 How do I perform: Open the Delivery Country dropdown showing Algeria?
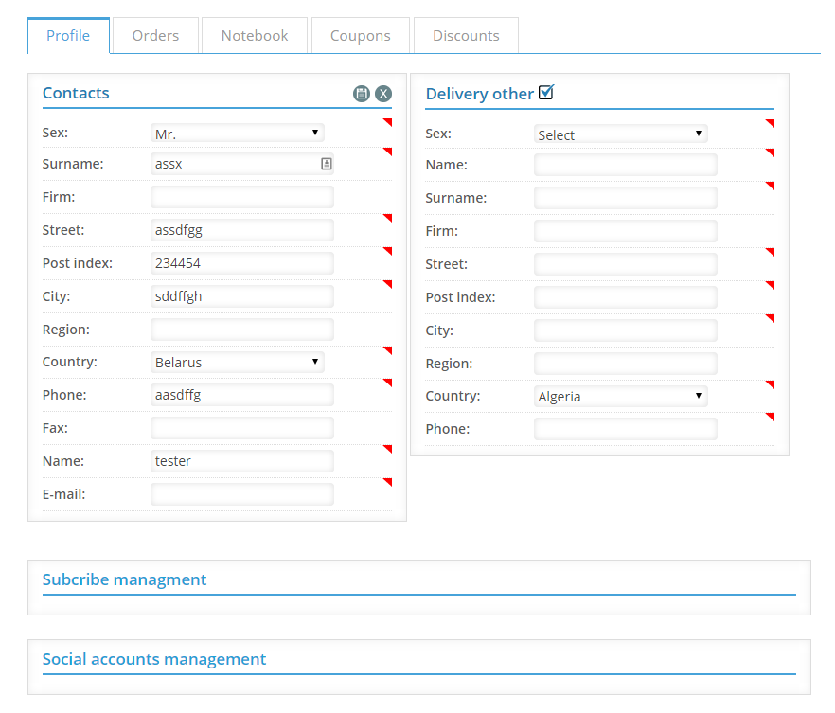620,396
